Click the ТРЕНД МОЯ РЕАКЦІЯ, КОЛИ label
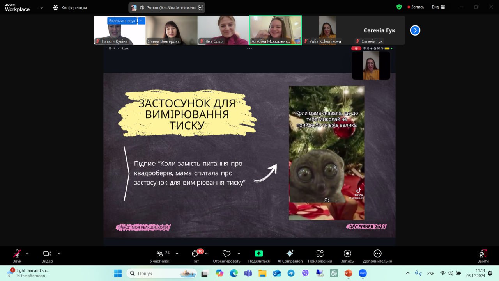Image resolution: width=499 pixels, height=281 pixels. coord(143,227)
